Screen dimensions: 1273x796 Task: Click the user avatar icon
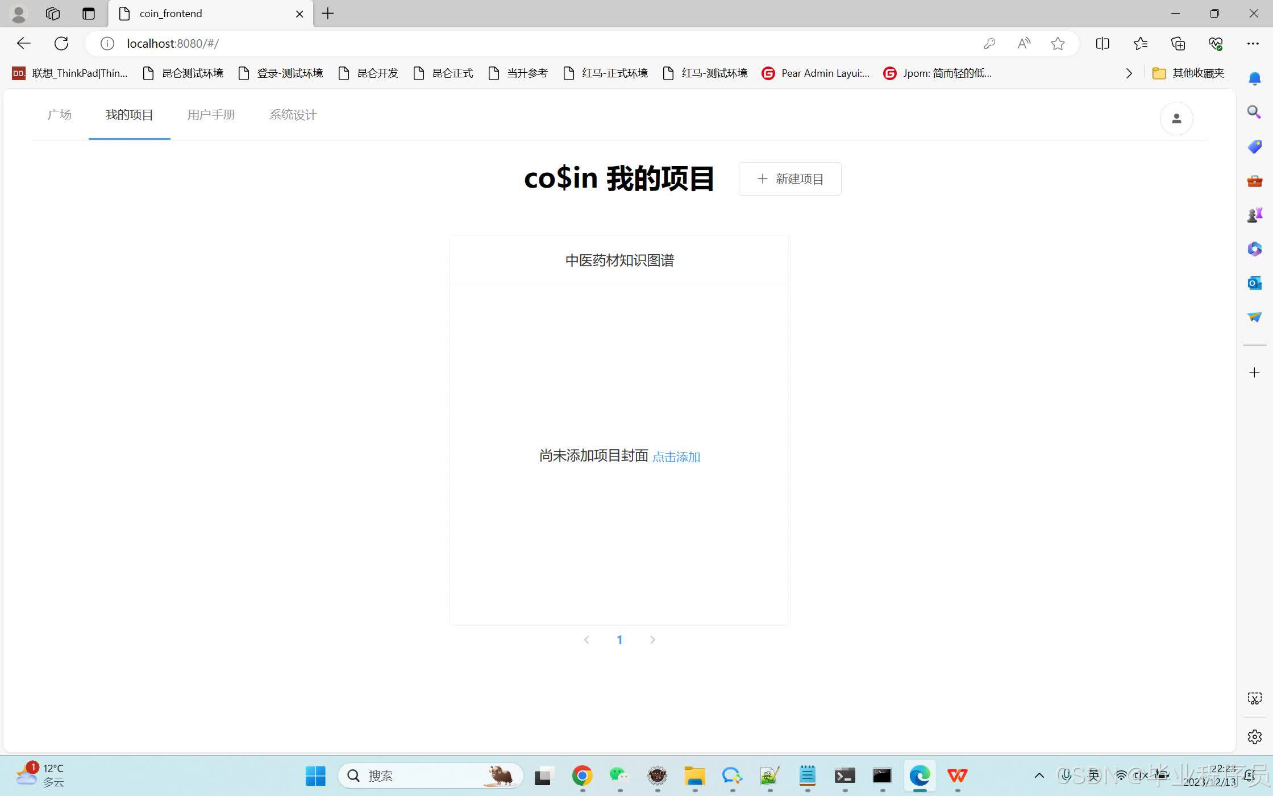(1176, 118)
